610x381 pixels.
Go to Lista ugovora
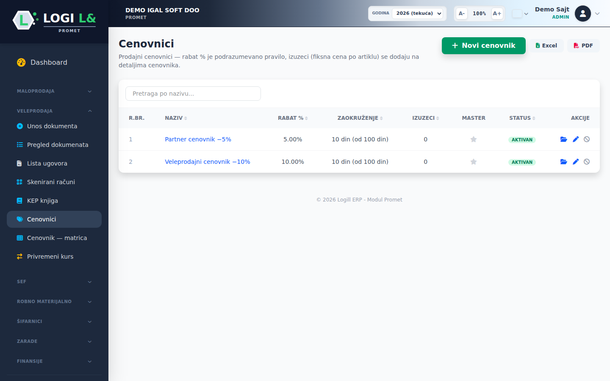54,163
